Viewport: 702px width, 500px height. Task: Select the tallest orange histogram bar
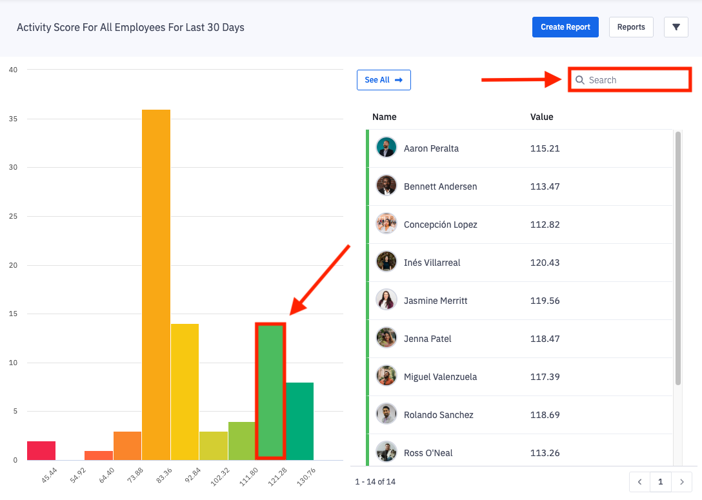click(x=156, y=284)
